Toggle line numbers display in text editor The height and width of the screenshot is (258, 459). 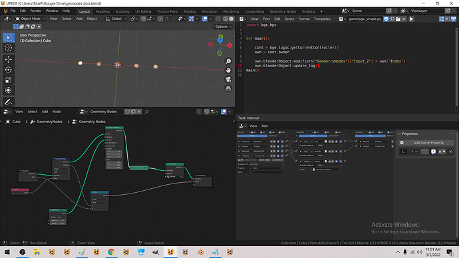[x=442, y=19]
